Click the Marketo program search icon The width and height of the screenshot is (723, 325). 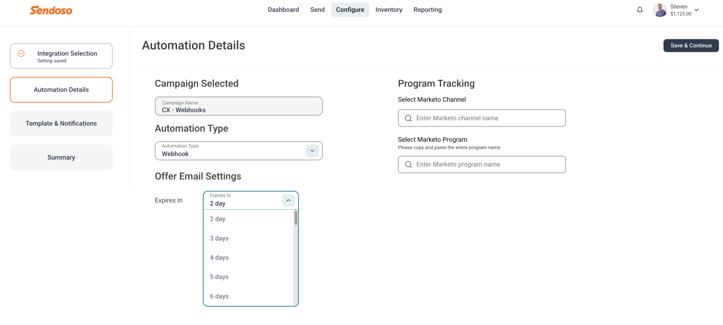tap(408, 165)
